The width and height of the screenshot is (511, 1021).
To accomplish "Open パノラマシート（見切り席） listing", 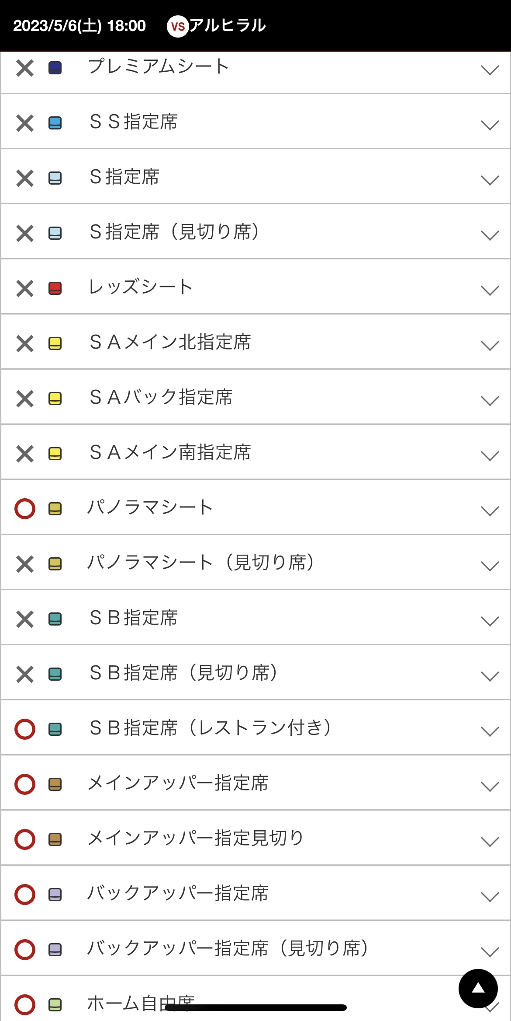I will coord(201,563).
